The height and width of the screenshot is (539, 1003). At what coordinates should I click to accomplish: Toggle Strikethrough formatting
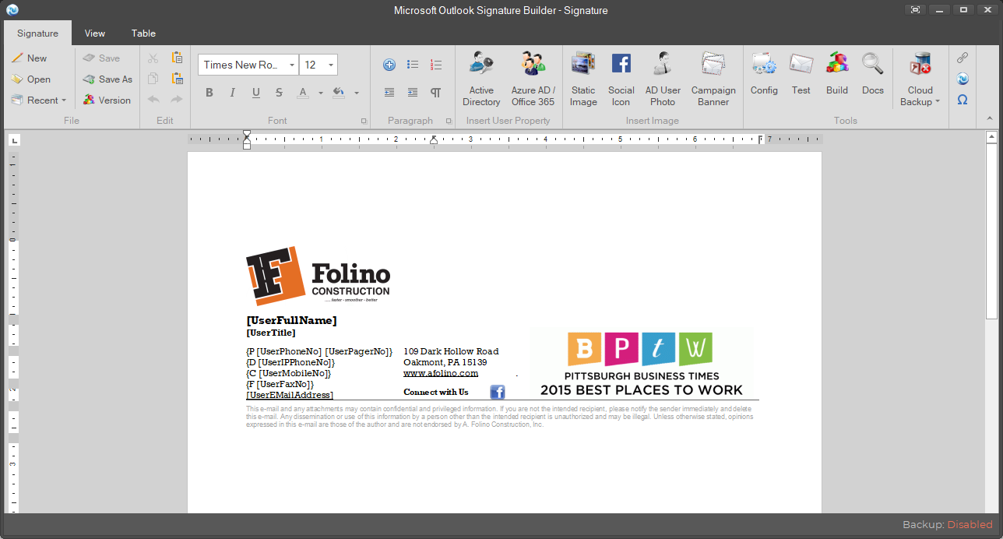pyautogui.click(x=280, y=93)
